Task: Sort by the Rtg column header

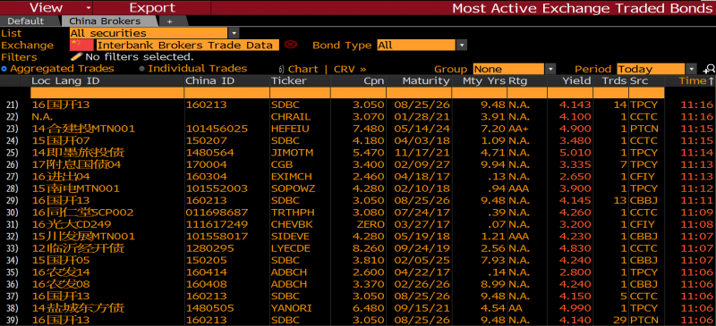Action: pyautogui.click(x=518, y=81)
